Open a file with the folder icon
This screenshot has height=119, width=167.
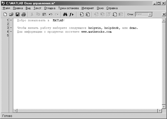[11, 14]
